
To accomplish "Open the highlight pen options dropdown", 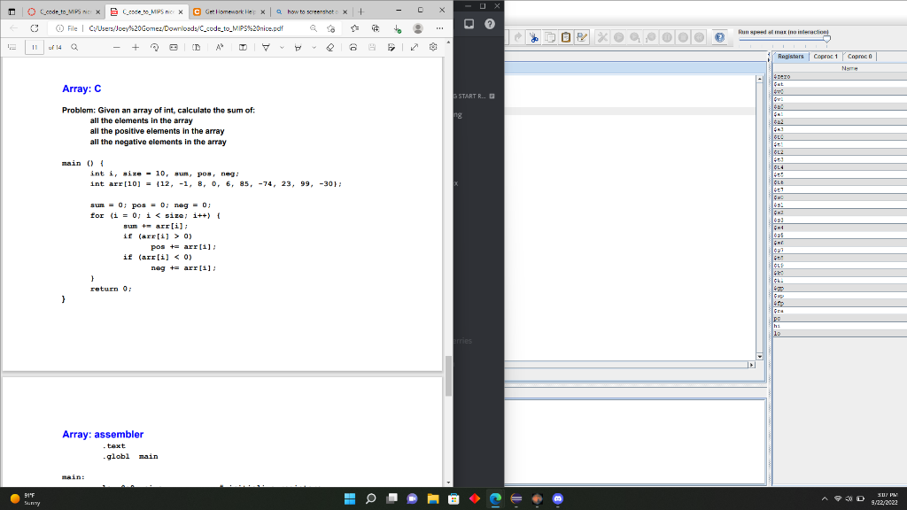I will [314, 48].
